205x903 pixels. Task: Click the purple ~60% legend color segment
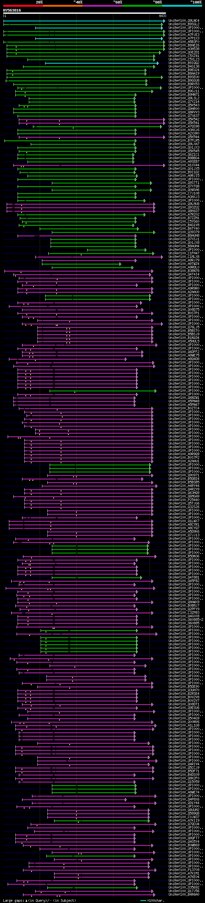click(x=103, y=6)
